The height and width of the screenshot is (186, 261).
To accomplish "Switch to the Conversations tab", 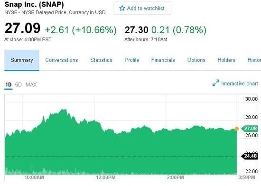I will pyautogui.click(x=62, y=60).
